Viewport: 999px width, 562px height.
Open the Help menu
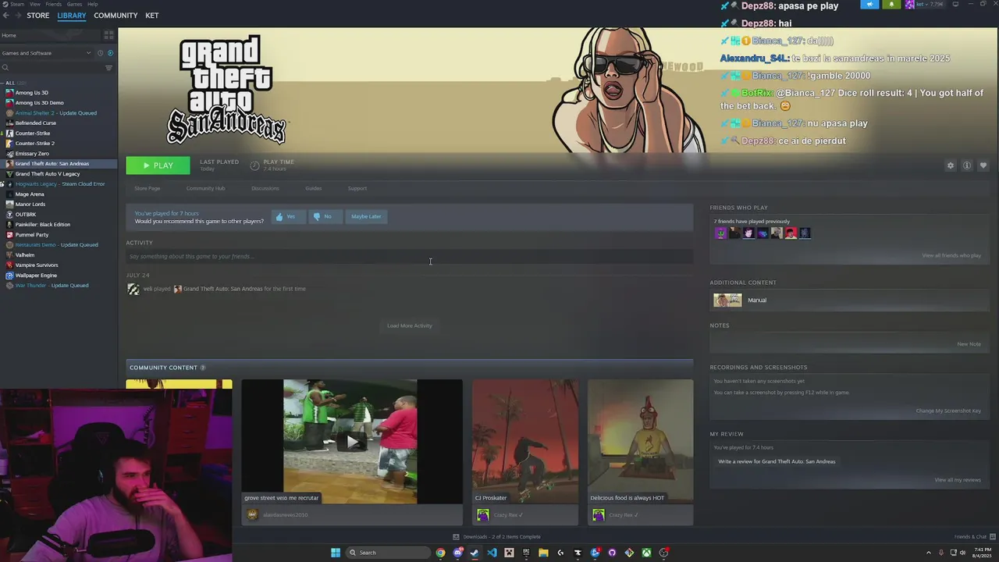click(92, 4)
